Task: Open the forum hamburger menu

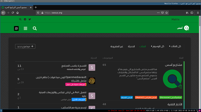Action: pyautogui.click(x=25, y=28)
